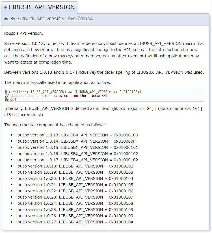Click the libusb version 1.0.21 list entry

coord(74,185)
